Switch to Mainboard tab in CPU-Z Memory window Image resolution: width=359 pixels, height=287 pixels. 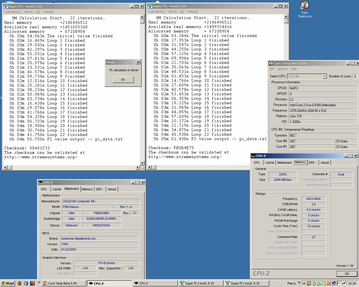click(x=284, y=163)
